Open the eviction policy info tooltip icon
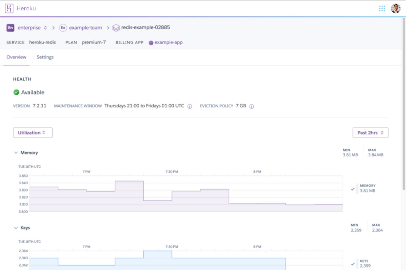 (252, 106)
